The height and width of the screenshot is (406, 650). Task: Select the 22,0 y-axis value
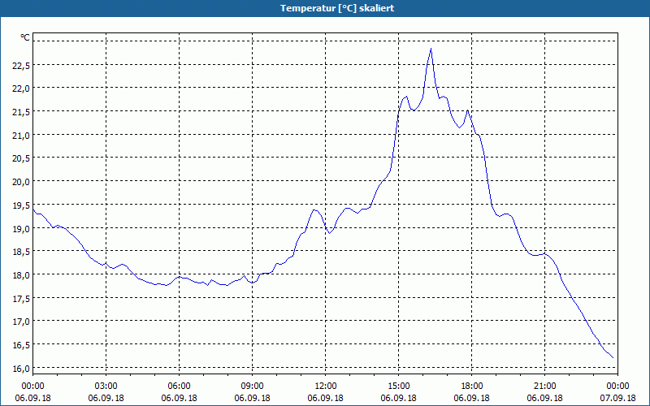[x=21, y=89]
